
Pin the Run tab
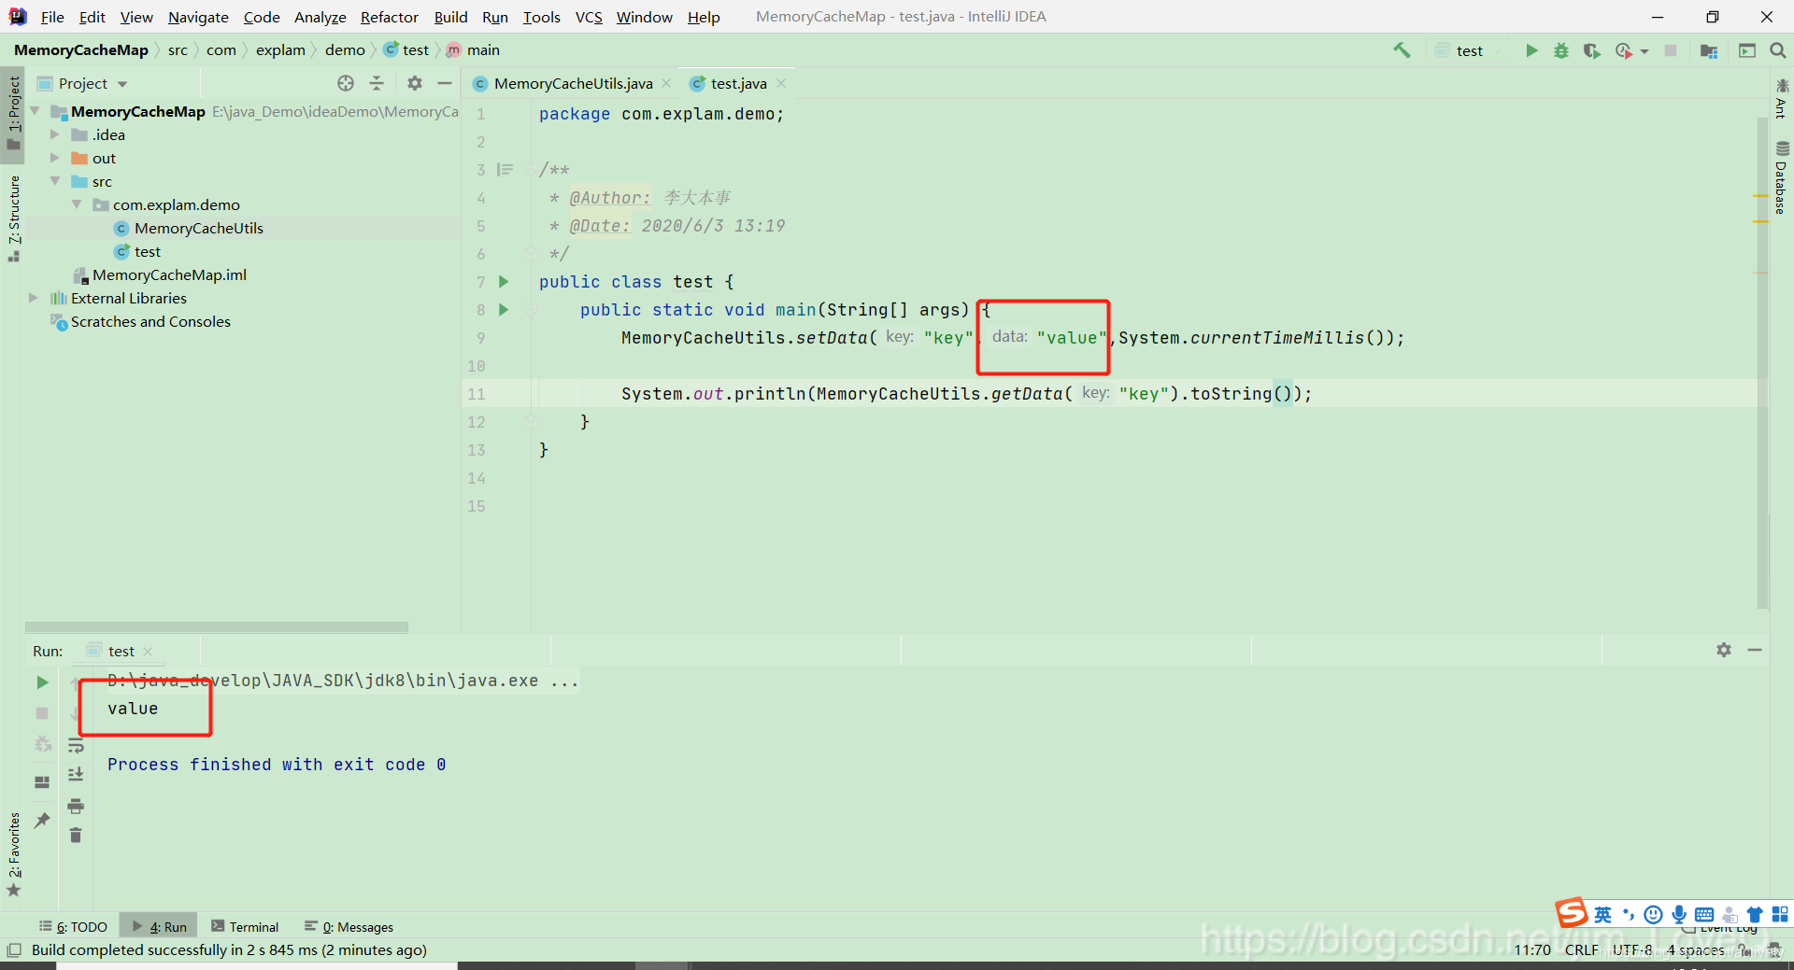(x=42, y=820)
